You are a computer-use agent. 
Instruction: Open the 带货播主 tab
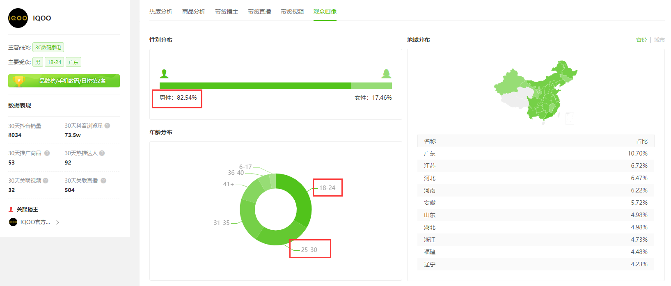coord(227,11)
